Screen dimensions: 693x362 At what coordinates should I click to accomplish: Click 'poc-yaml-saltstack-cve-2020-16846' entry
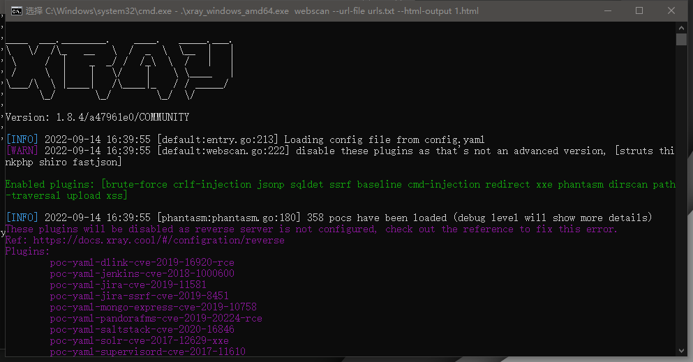coord(142,329)
